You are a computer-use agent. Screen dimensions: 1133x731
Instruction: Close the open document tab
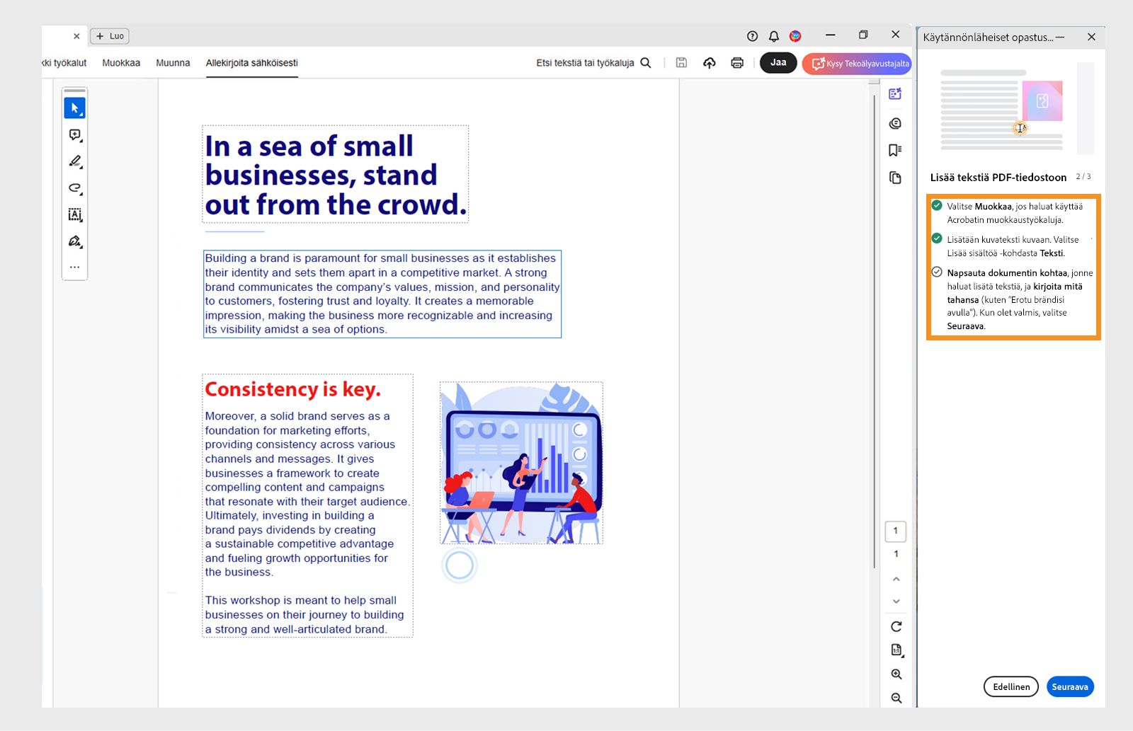pos(76,36)
